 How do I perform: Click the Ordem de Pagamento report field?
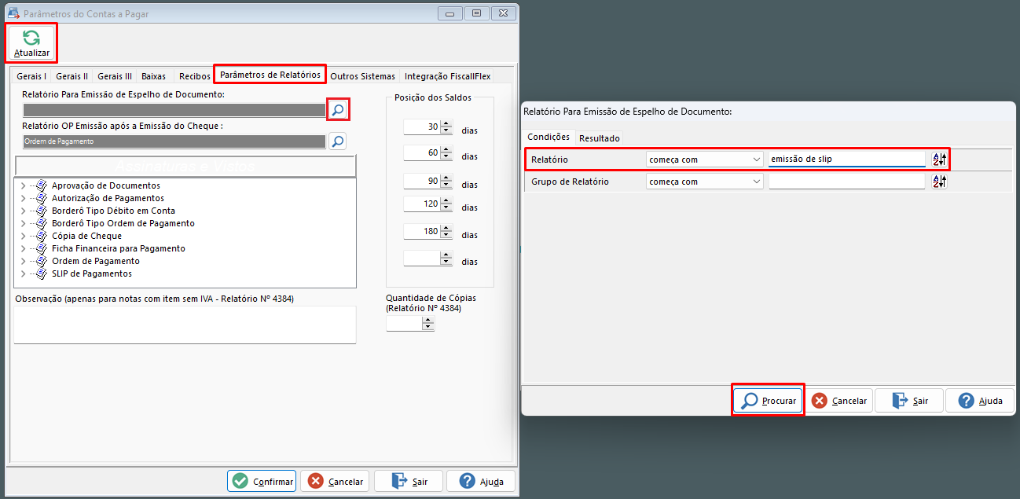tap(174, 141)
